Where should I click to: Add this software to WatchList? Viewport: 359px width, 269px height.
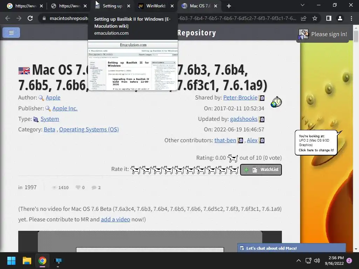click(261, 170)
